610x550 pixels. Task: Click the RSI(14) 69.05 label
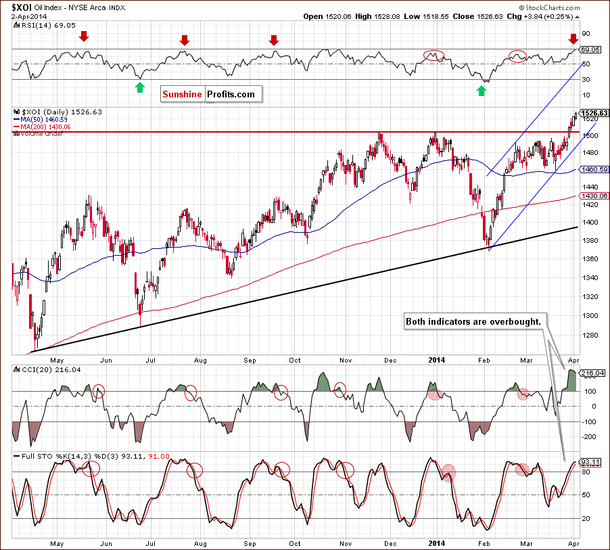[48, 25]
